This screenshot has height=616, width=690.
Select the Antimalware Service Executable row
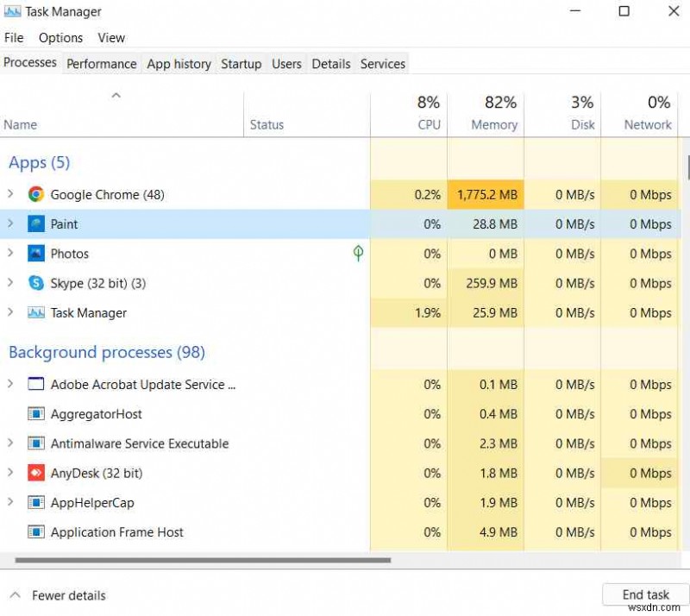coord(140,443)
